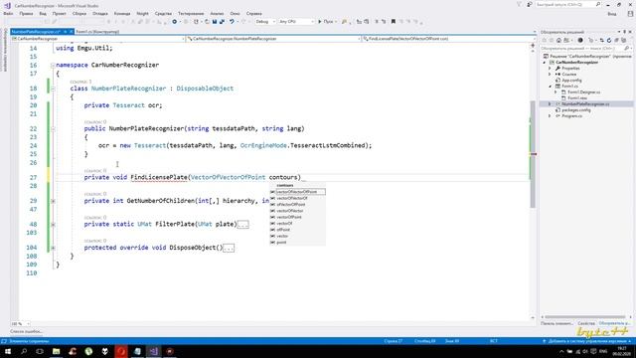Click the editor vertical scrollbar thumb
This screenshot has width=636, height=358.
pyautogui.click(x=533, y=154)
